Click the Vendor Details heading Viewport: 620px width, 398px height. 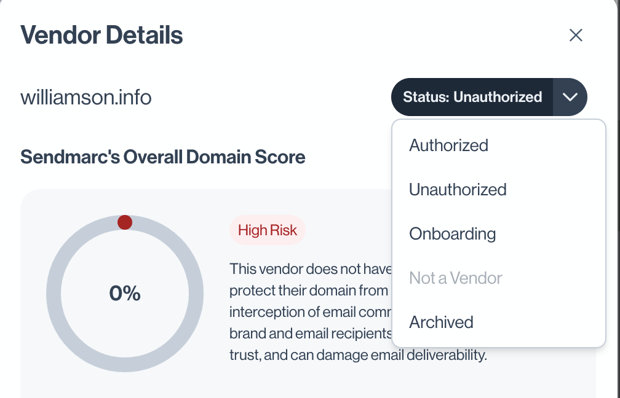tap(101, 35)
